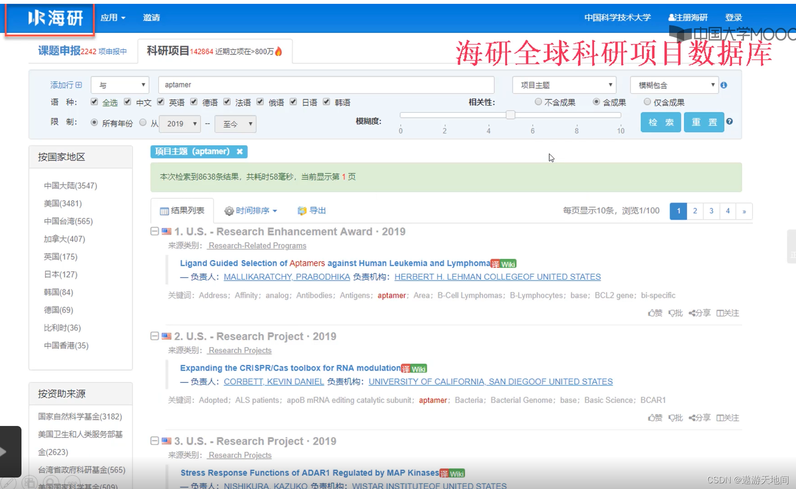
Task: Open the 与 logic operator dropdown
Action: (120, 85)
